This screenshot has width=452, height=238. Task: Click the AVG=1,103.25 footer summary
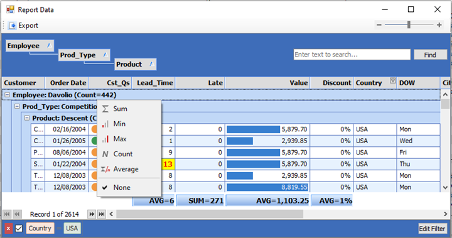point(268,201)
